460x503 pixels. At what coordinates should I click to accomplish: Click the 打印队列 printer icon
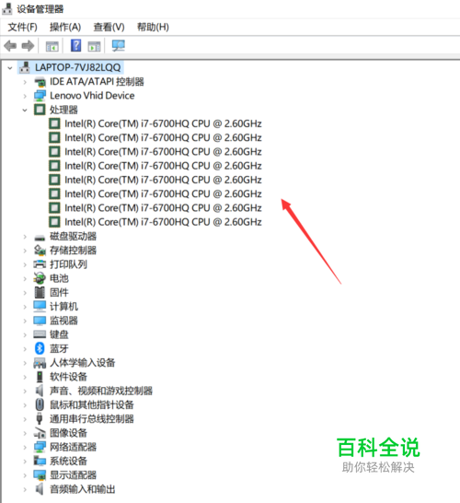(40, 264)
